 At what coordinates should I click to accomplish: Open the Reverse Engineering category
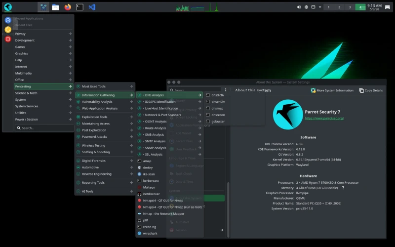point(105,174)
